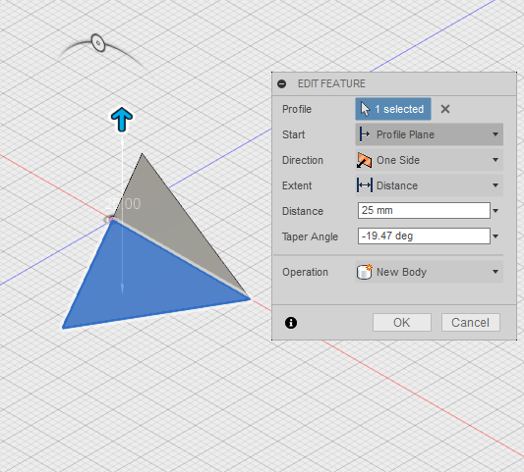Open the Operation dropdown showing New Body
Screen dimensions: 524x472
429,272
